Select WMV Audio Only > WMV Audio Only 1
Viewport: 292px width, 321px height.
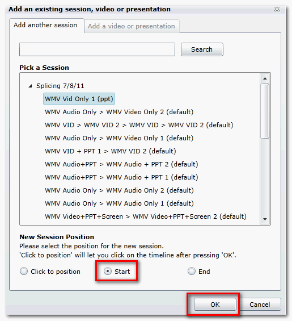[x=119, y=203]
